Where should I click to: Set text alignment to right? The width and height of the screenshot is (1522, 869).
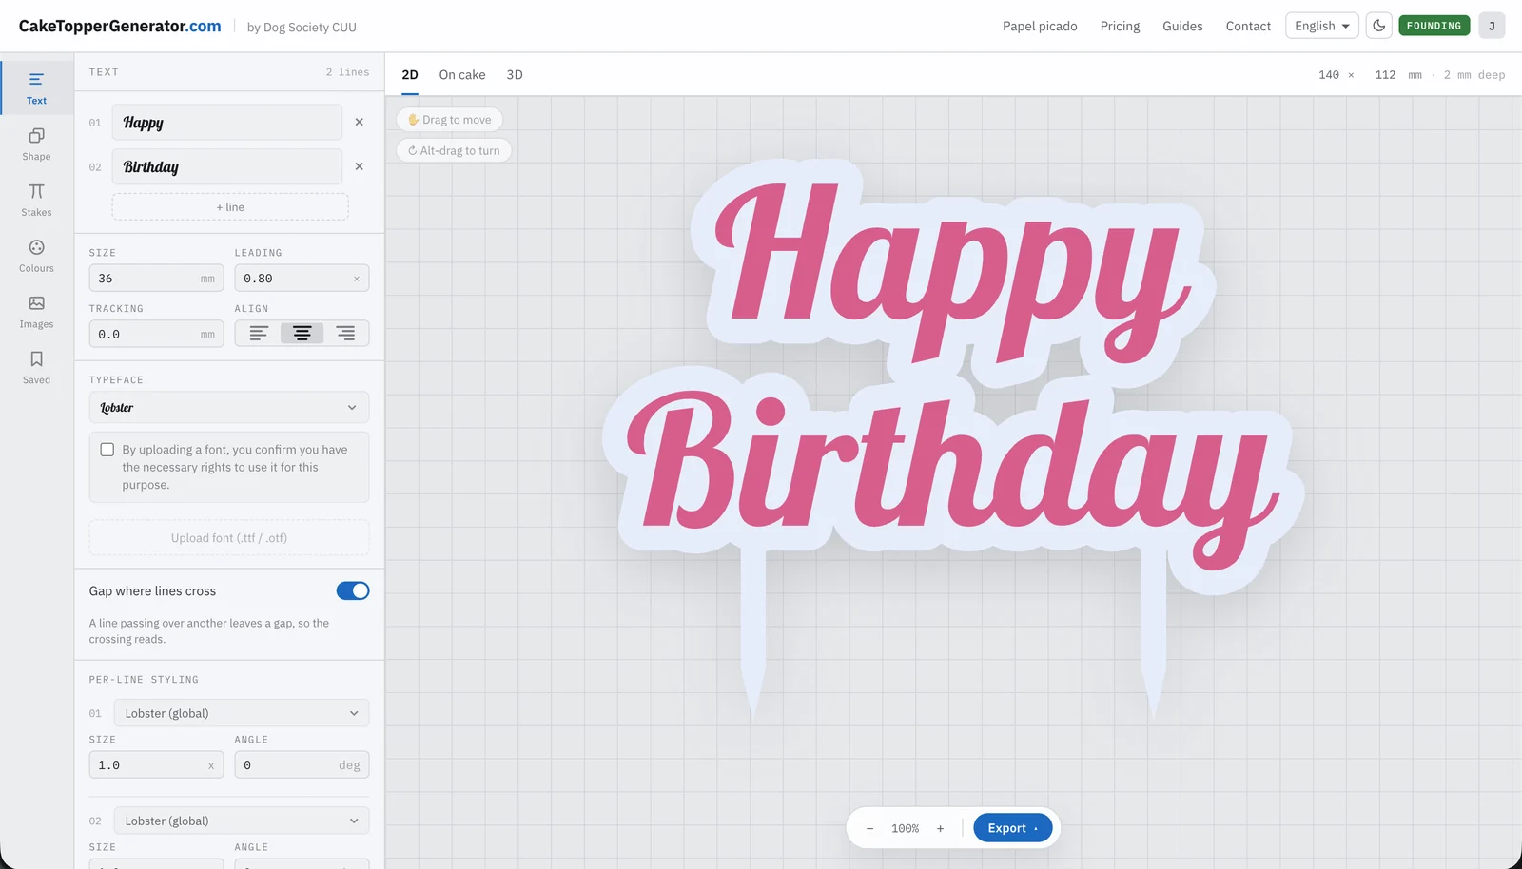click(x=345, y=333)
